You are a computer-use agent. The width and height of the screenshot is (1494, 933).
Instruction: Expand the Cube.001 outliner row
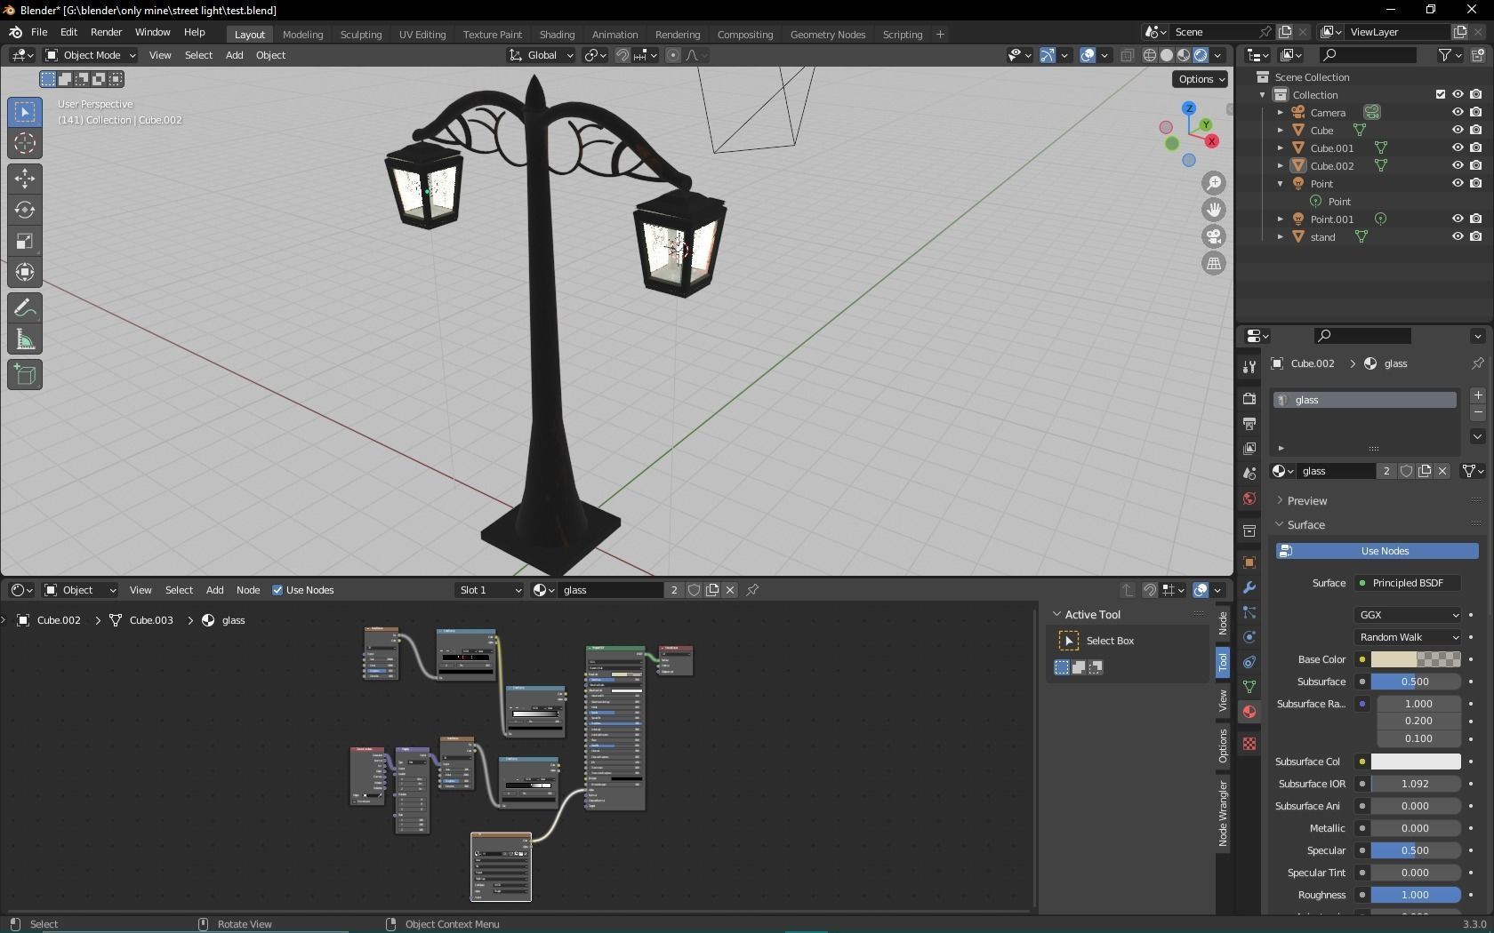tap(1281, 148)
